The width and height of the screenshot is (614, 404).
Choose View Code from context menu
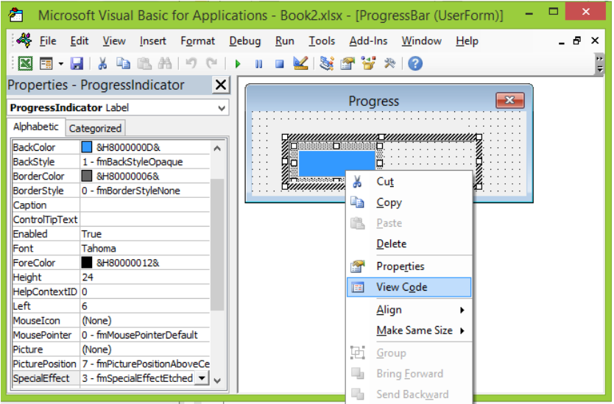click(x=409, y=287)
